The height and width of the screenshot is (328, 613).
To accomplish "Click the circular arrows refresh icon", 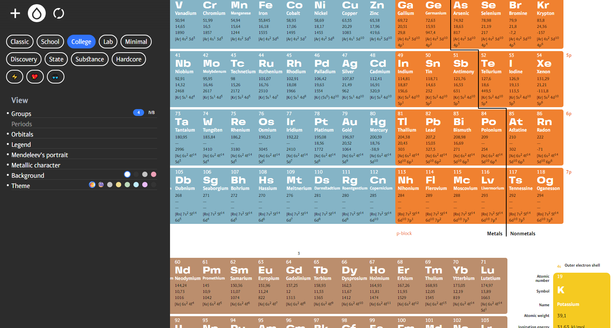I will click(x=59, y=13).
